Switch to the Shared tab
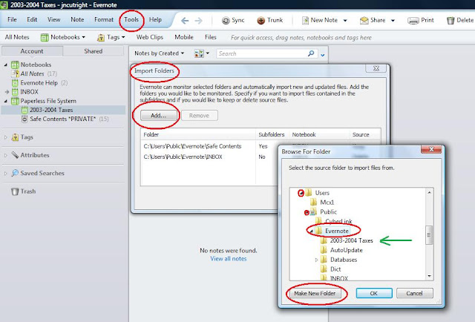The image size is (475, 322). pyautogui.click(x=94, y=51)
